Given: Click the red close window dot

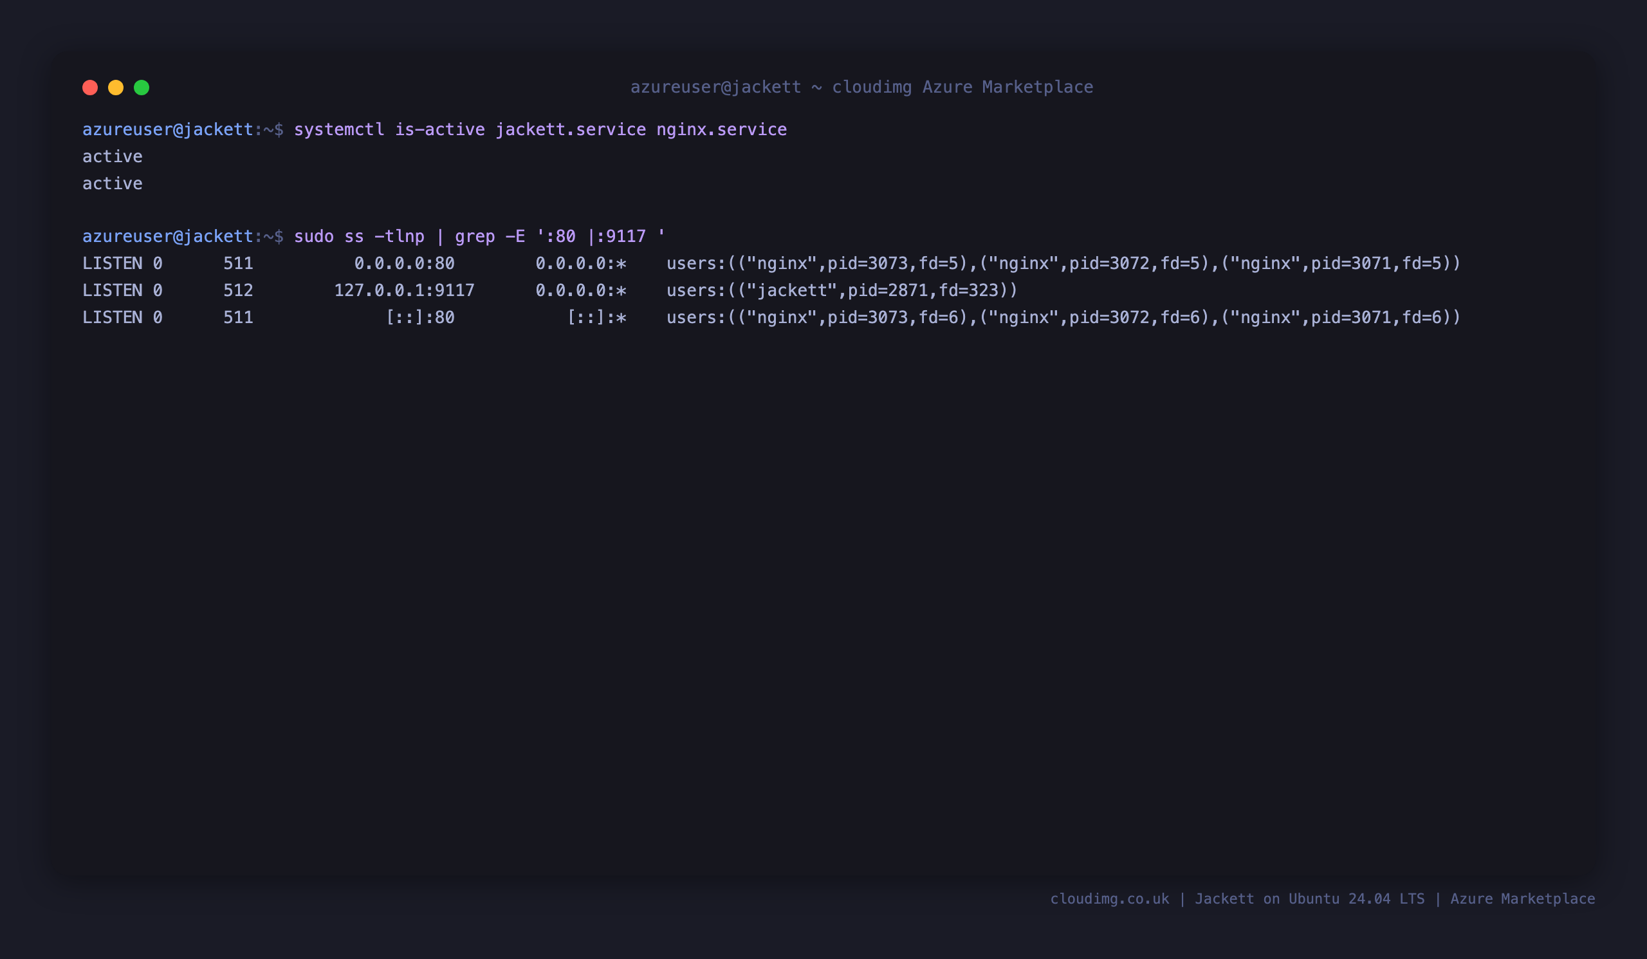Looking at the screenshot, I should point(90,88).
